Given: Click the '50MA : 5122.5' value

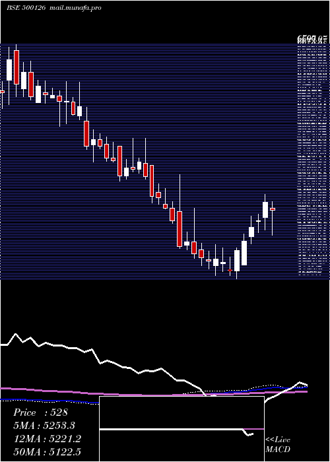Looking at the screenshot, I should coord(47,452).
